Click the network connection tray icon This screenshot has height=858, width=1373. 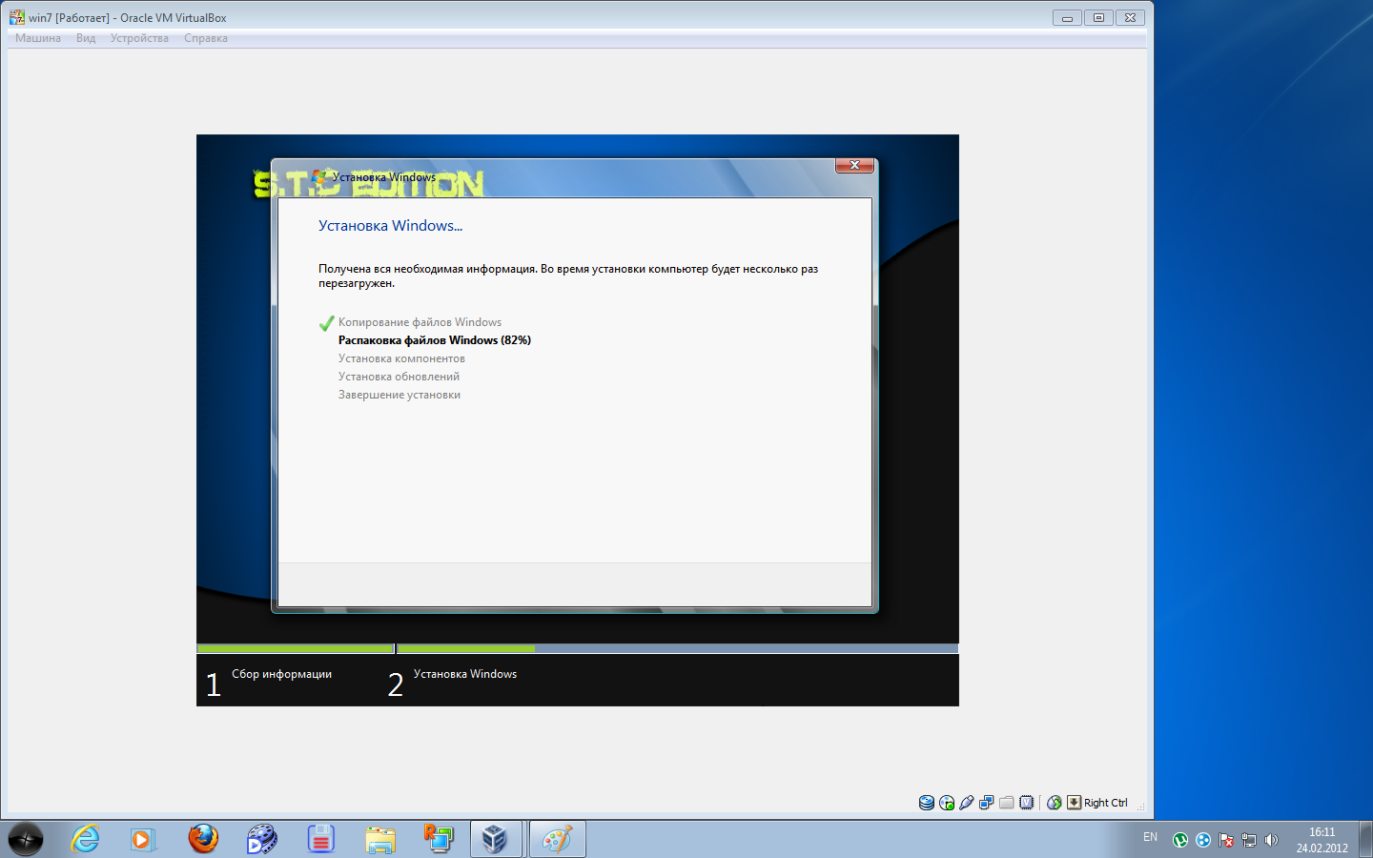[x=1249, y=840]
